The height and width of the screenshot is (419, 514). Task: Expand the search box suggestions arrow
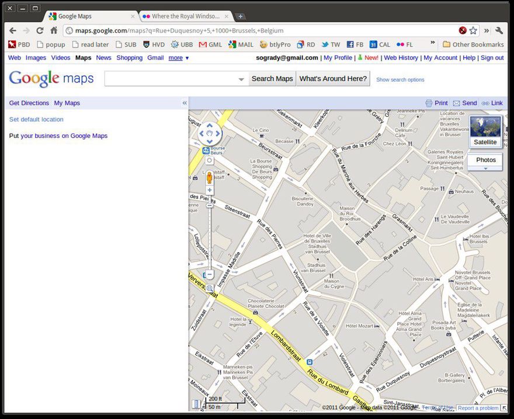tap(241, 79)
